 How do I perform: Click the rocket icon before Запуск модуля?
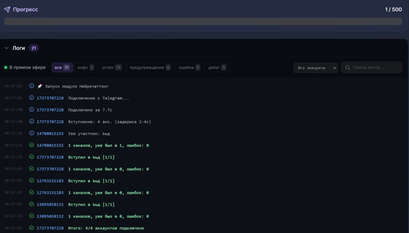(40, 86)
